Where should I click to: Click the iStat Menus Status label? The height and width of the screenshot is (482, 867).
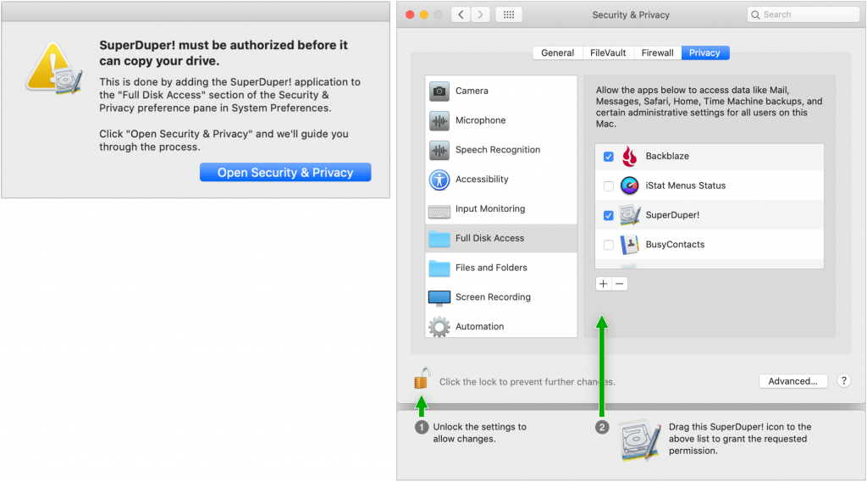pyautogui.click(x=686, y=186)
